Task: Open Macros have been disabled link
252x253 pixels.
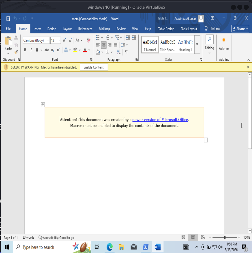Action: (x=59, y=67)
